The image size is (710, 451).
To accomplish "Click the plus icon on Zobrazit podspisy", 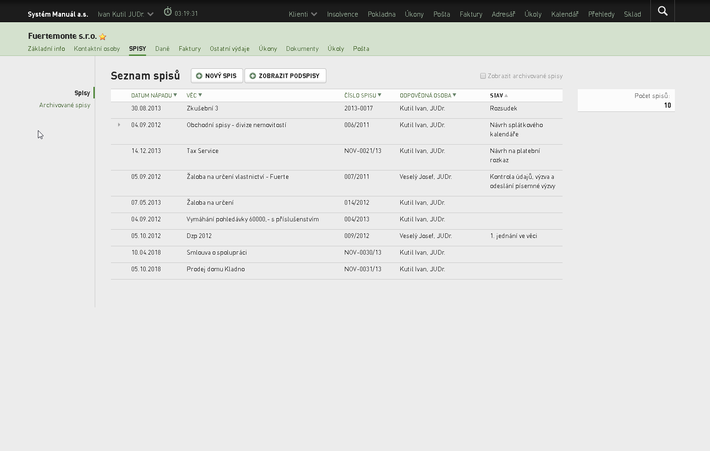I will click(253, 76).
